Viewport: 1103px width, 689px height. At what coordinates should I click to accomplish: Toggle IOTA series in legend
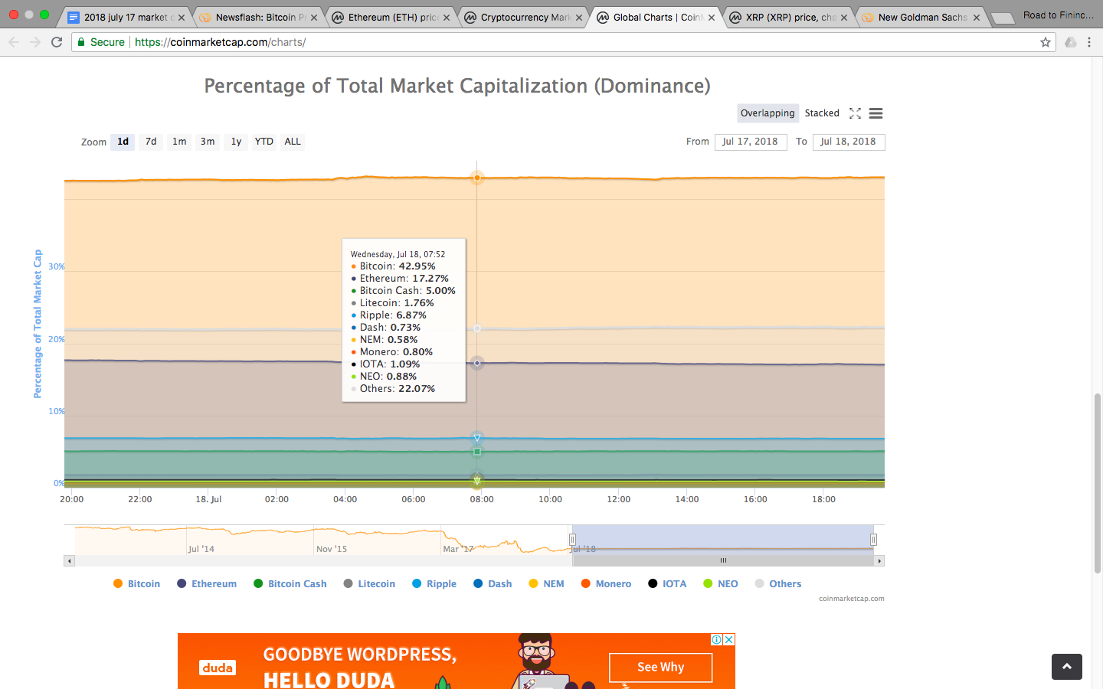tap(667, 583)
